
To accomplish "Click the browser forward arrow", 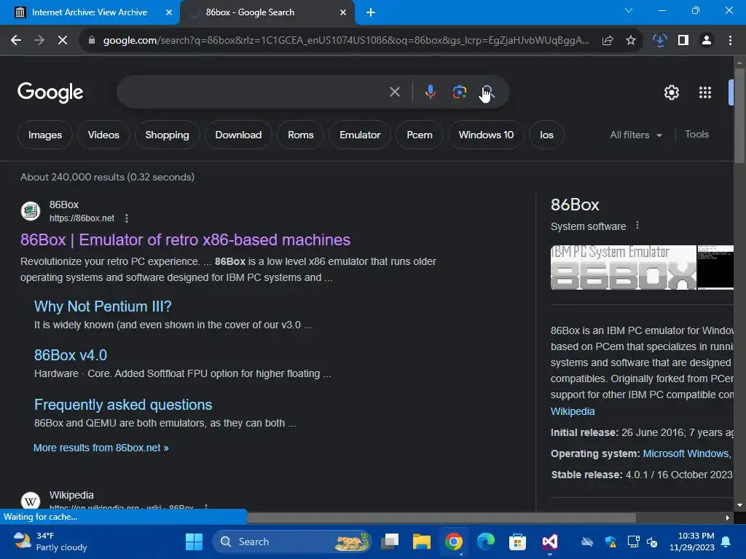I will coord(39,41).
